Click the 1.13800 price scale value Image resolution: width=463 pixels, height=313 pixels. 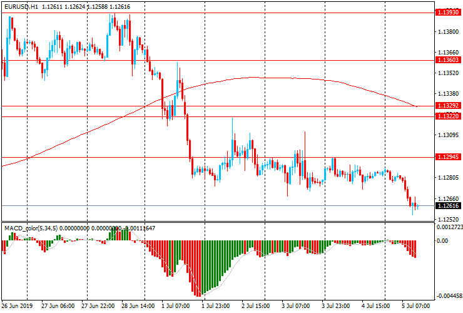coord(449,32)
